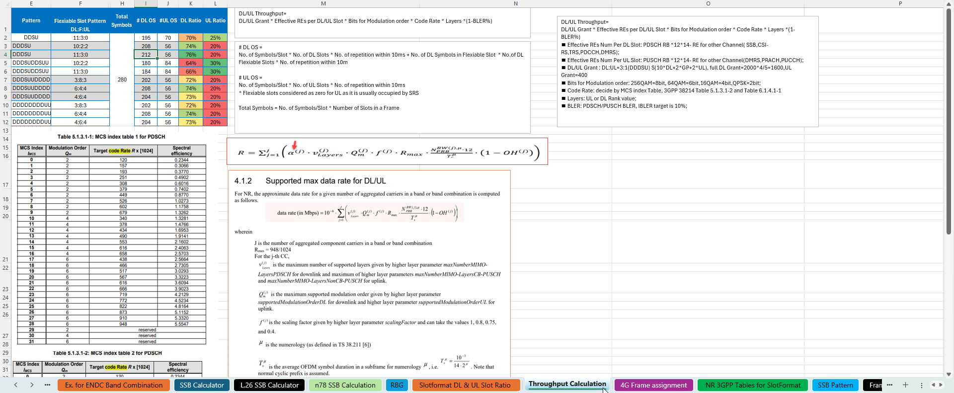This screenshot has height=393, width=954.
Task: Select column J header
Action: pos(168,3)
